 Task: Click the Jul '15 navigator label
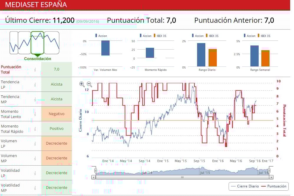(205, 172)
